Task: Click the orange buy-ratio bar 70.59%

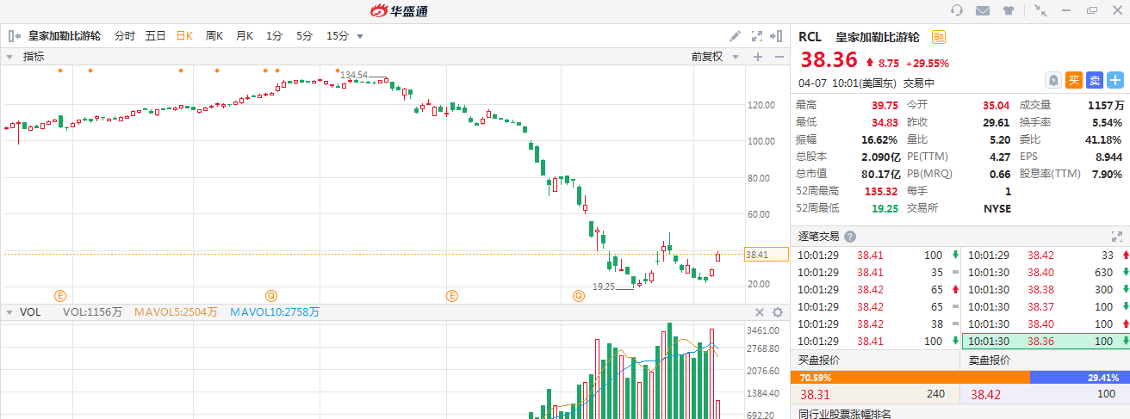Action: [x=910, y=377]
